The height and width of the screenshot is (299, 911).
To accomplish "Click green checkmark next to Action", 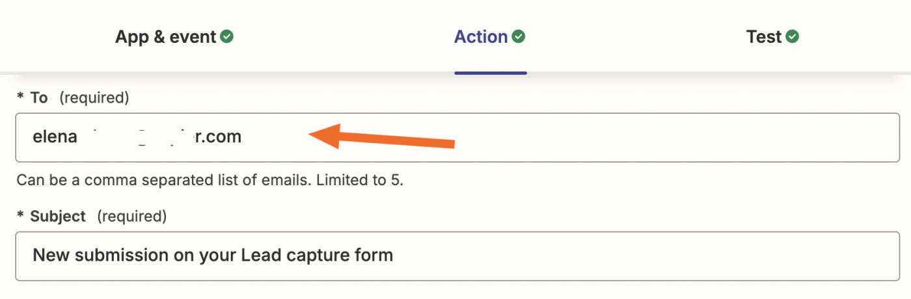I will [519, 37].
